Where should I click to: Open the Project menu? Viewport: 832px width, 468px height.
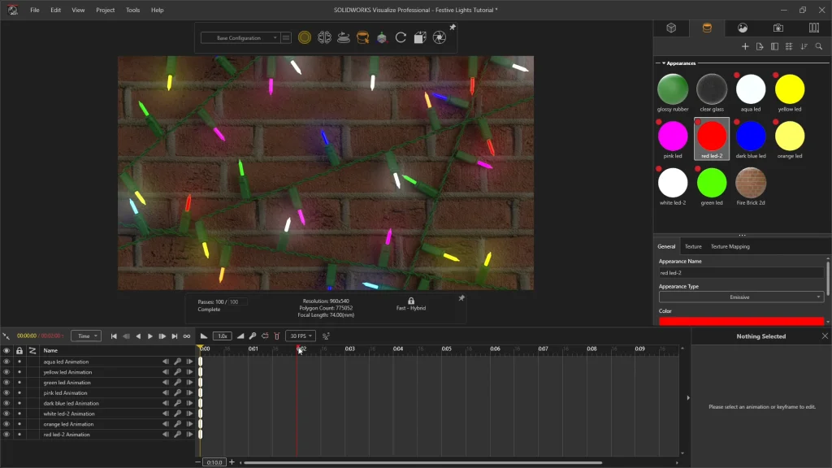tap(105, 11)
